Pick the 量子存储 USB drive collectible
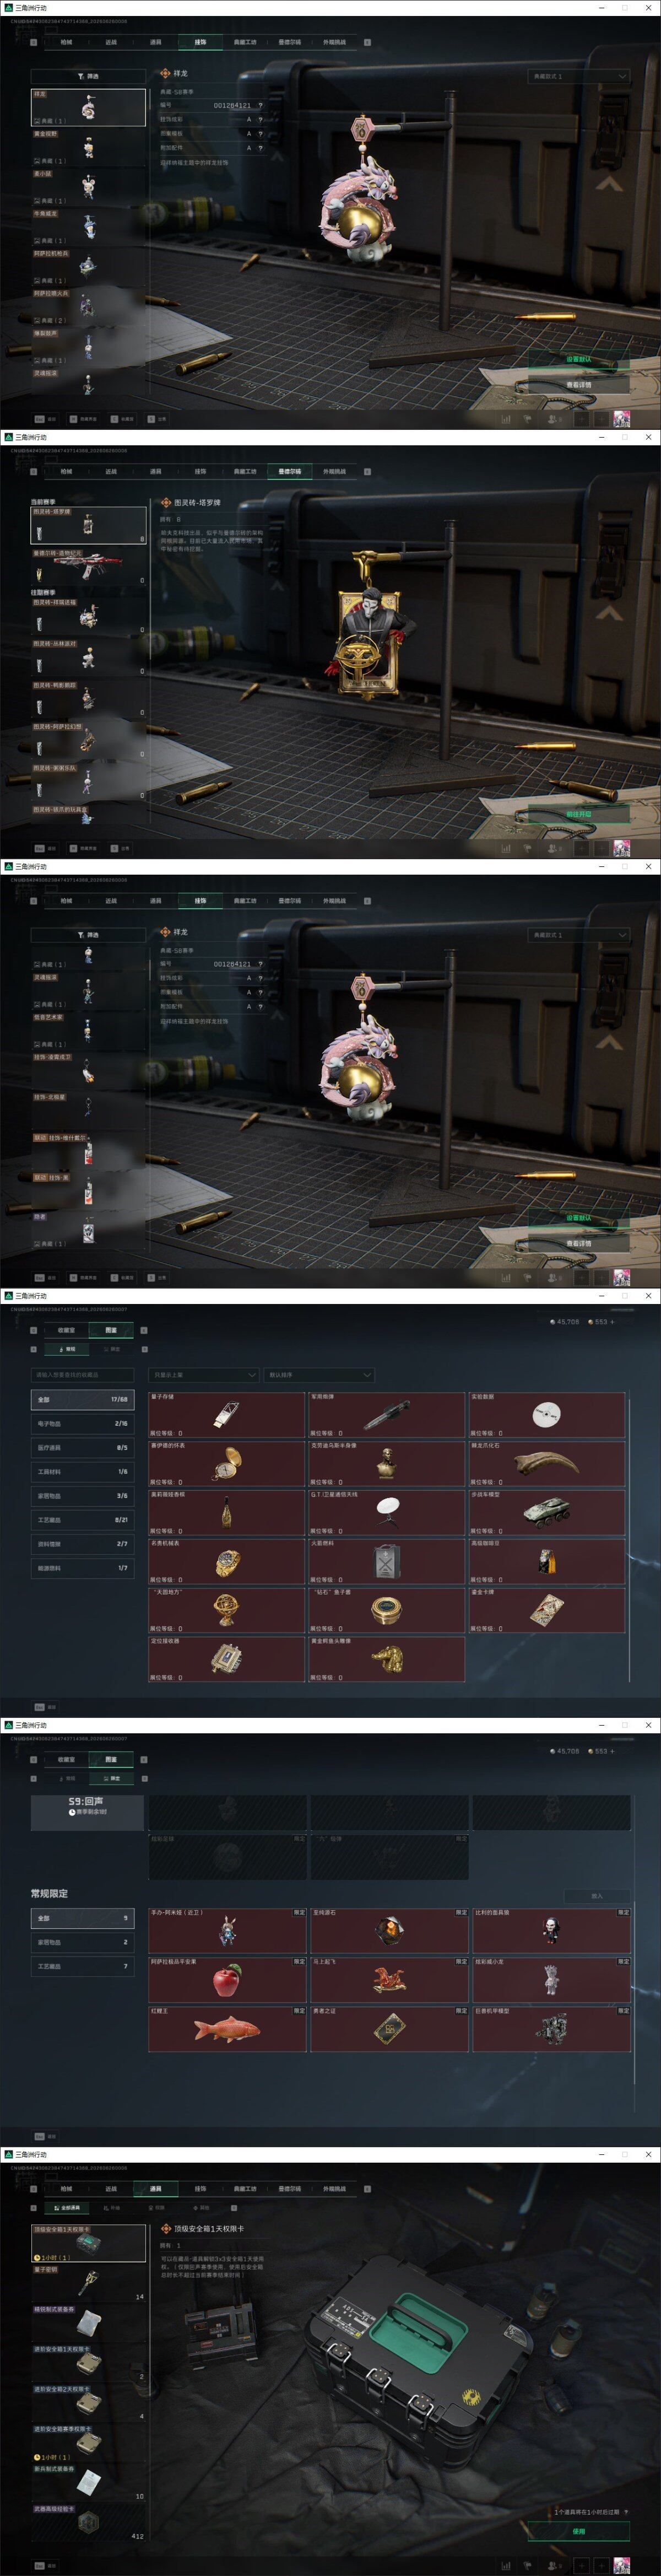 pyautogui.click(x=227, y=1415)
